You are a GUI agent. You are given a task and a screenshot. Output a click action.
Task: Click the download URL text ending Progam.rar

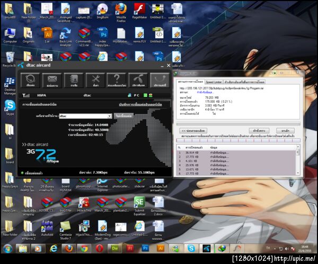click(222, 88)
